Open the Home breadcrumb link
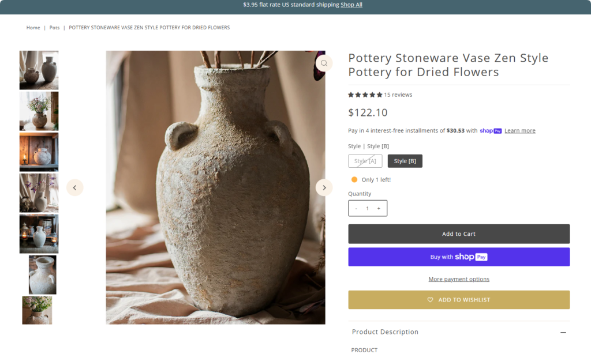This screenshot has width=591, height=354. coord(33,28)
